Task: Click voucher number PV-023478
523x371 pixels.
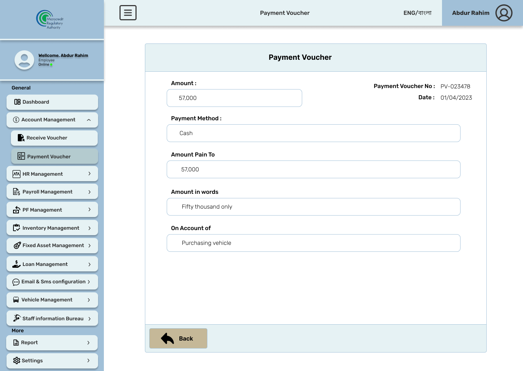Action: point(455,86)
